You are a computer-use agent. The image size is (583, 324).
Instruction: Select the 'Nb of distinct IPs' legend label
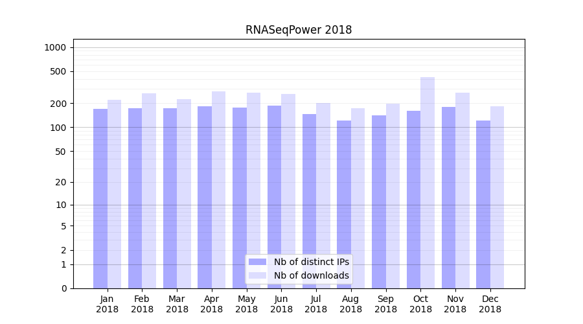click(x=311, y=262)
